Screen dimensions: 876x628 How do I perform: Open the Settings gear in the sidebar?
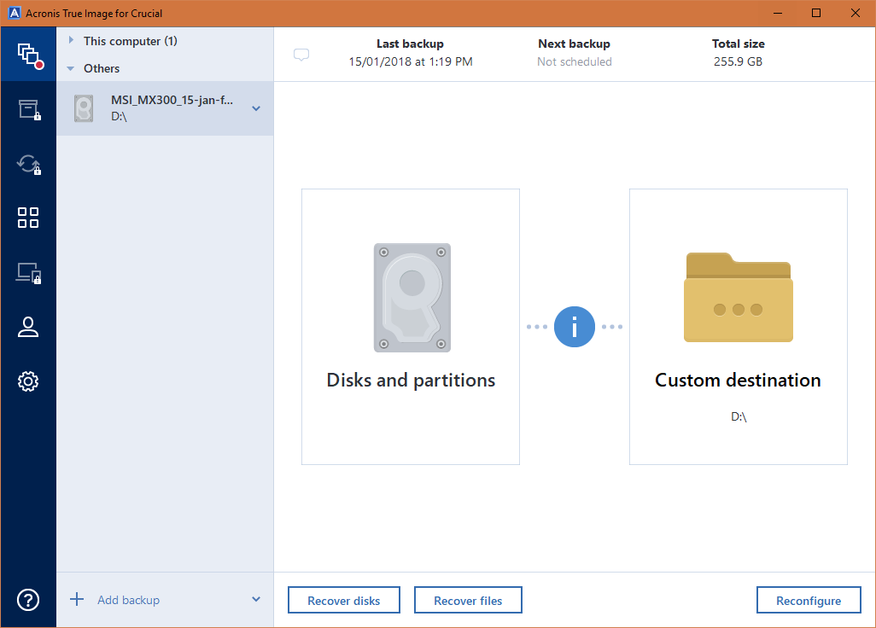pyautogui.click(x=28, y=381)
